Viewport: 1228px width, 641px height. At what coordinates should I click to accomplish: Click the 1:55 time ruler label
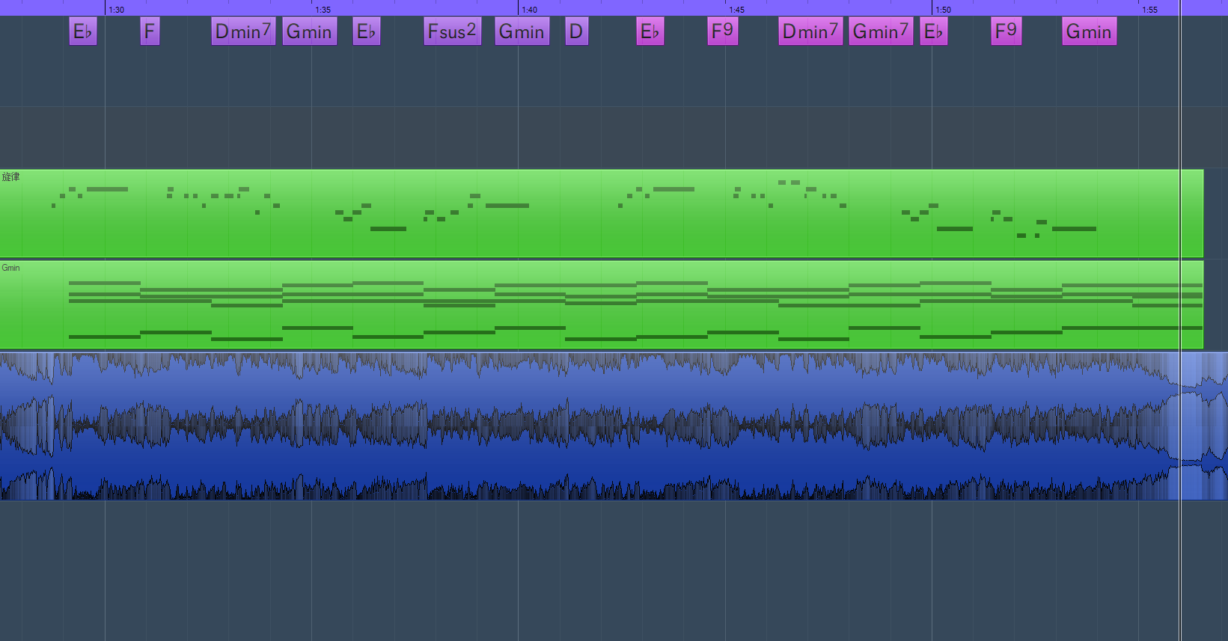point(1150,10)
